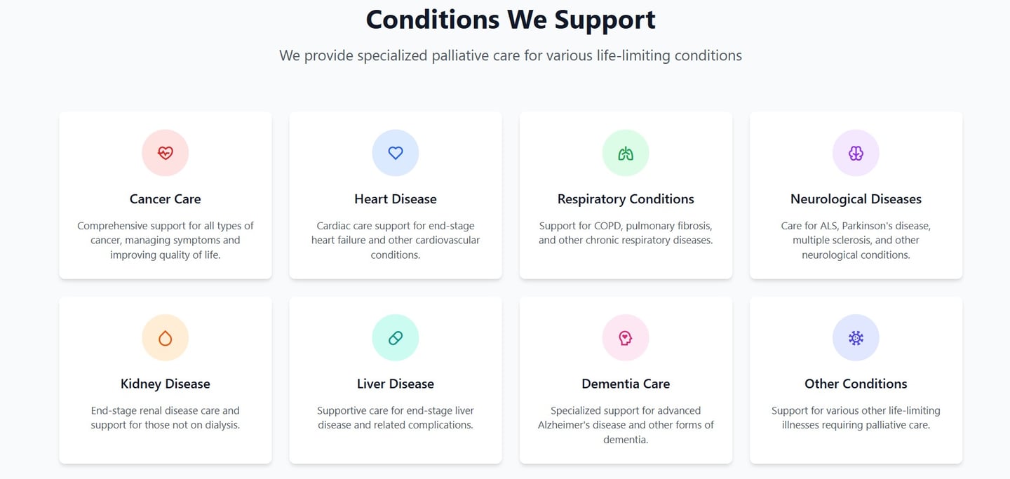Select the green lungs Respiratory Conditions icon
The height and width of the screenshot is (479, 1010).
tap(626, 153)
